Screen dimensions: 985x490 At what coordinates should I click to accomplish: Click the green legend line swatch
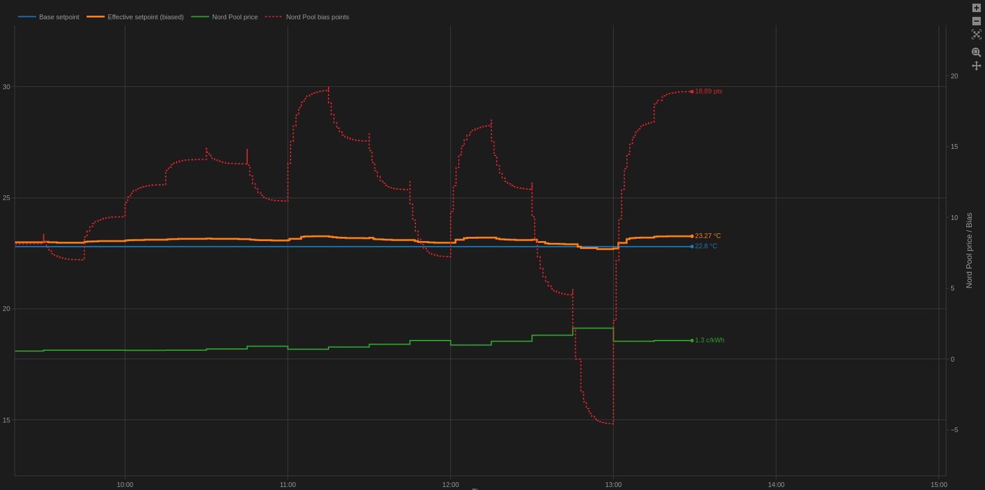(200, 17)
